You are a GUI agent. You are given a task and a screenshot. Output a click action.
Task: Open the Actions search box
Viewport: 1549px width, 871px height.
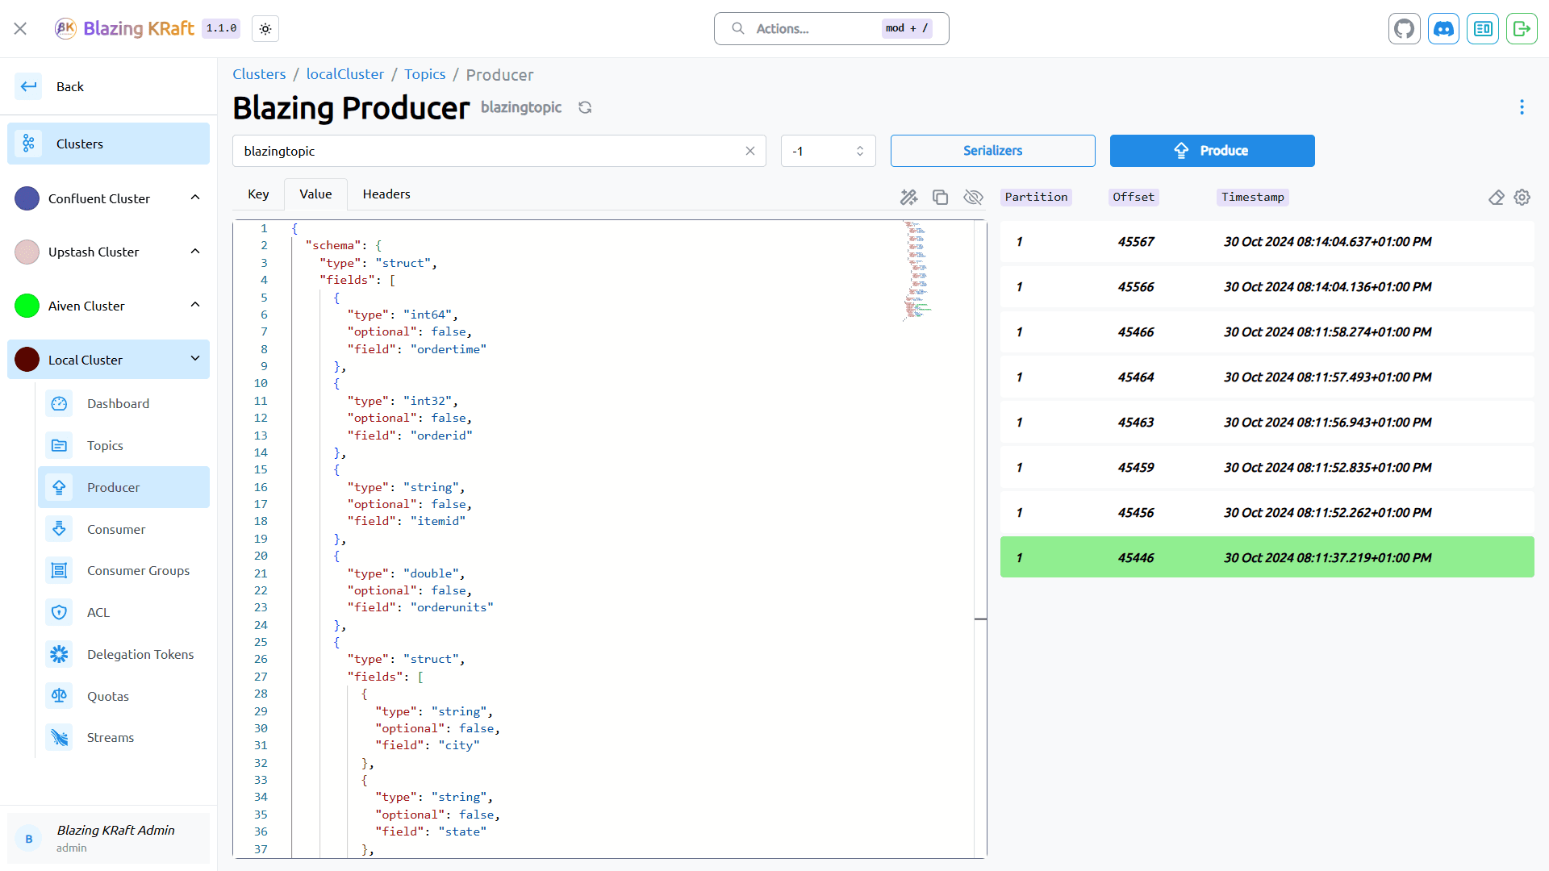click(x=831, y=28)
